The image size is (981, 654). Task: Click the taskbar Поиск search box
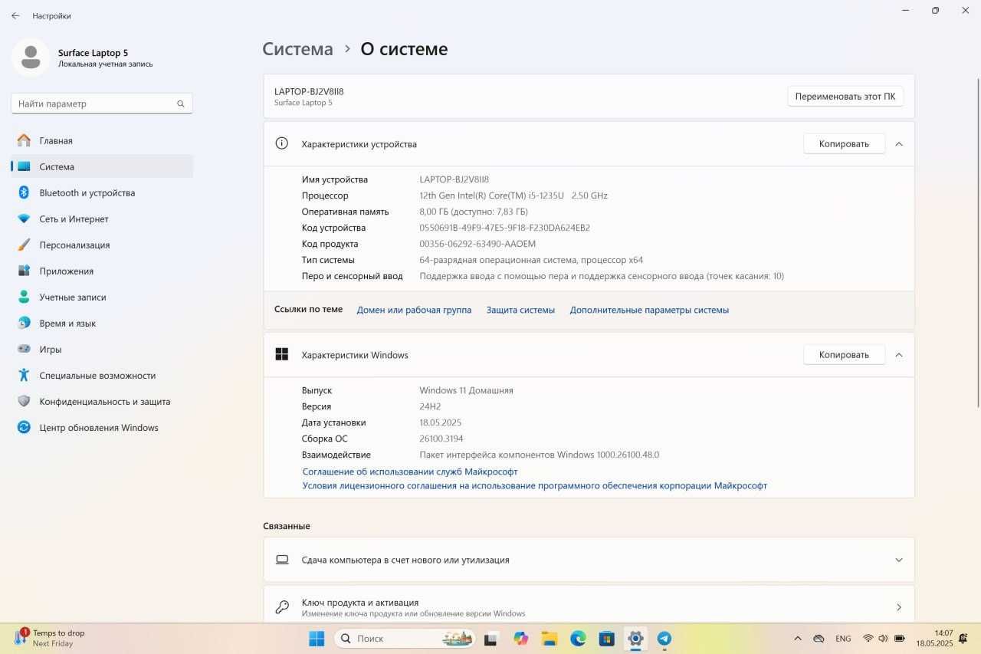[x=405, y=638]
